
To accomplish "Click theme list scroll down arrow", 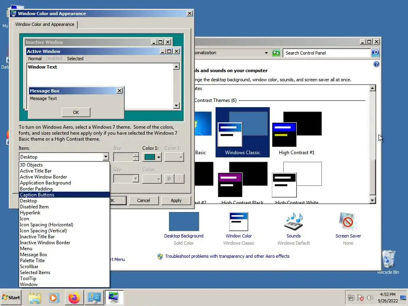I will pyautogui.click(x=373, y=200).
